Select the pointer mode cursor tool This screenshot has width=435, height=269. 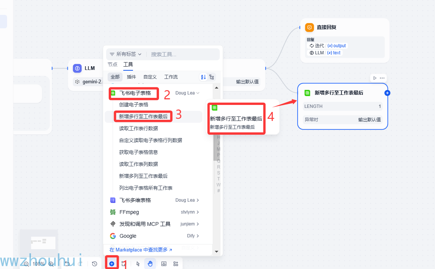point(138,264)
